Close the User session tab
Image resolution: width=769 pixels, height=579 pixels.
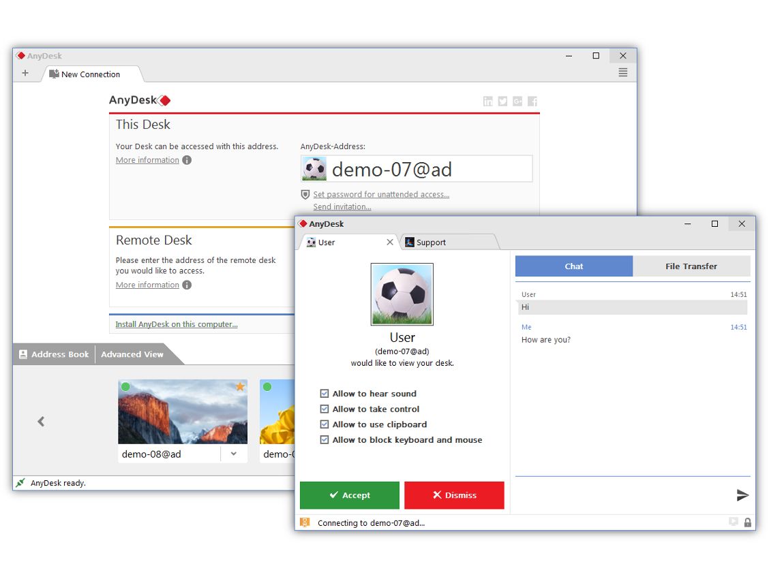(390, 242)
